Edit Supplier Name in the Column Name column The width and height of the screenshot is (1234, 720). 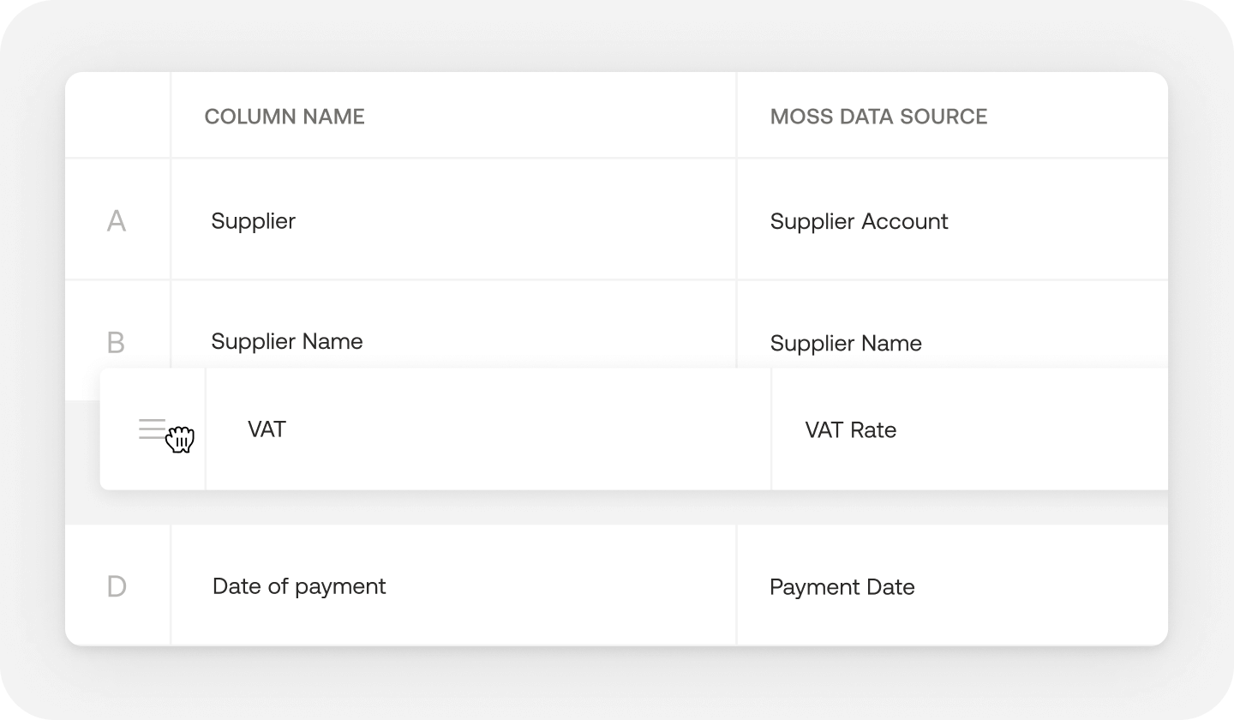tap(287, 341)
